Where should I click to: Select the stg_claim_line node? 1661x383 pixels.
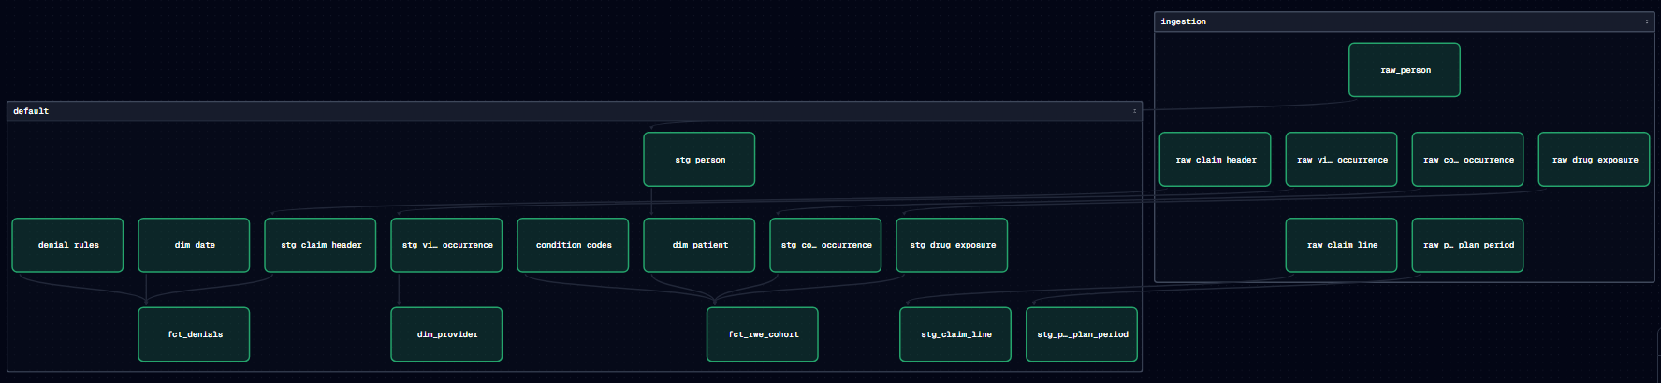point(955,334)
